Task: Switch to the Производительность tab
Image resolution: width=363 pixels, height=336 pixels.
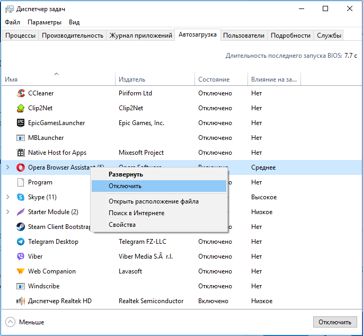Action: pos(73,36)
